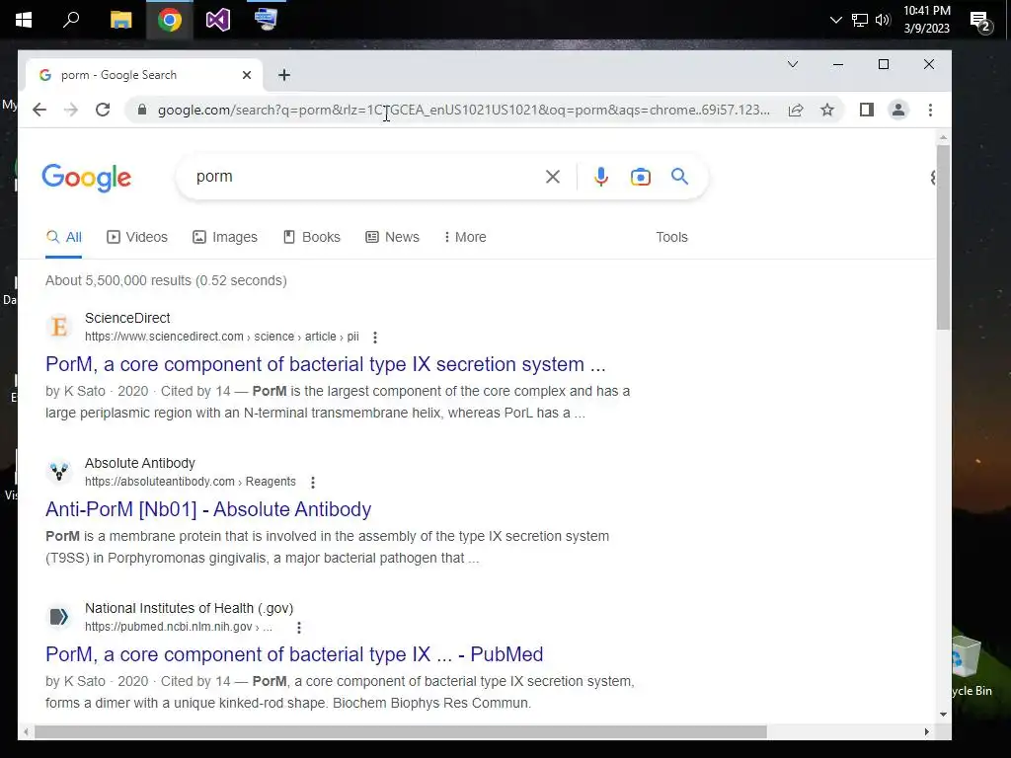Share this page from the address bar
Viewport: 1011px width, 758px height.
[x=796, y=111]
